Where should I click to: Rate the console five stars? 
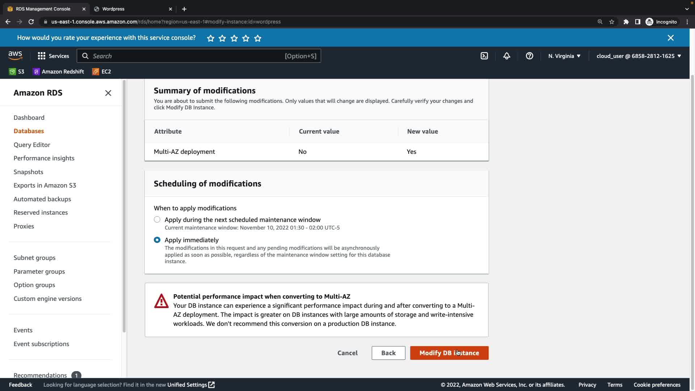[258, 38]
